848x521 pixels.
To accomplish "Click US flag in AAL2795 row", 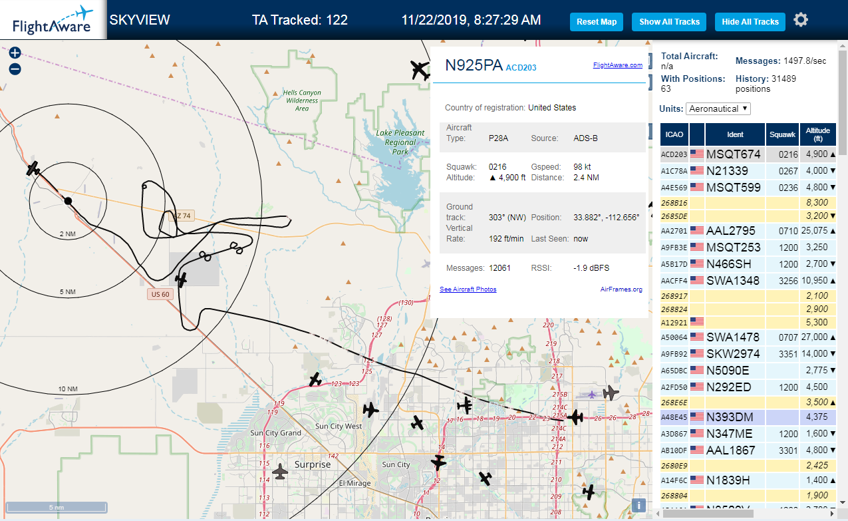I will (697, 231).
